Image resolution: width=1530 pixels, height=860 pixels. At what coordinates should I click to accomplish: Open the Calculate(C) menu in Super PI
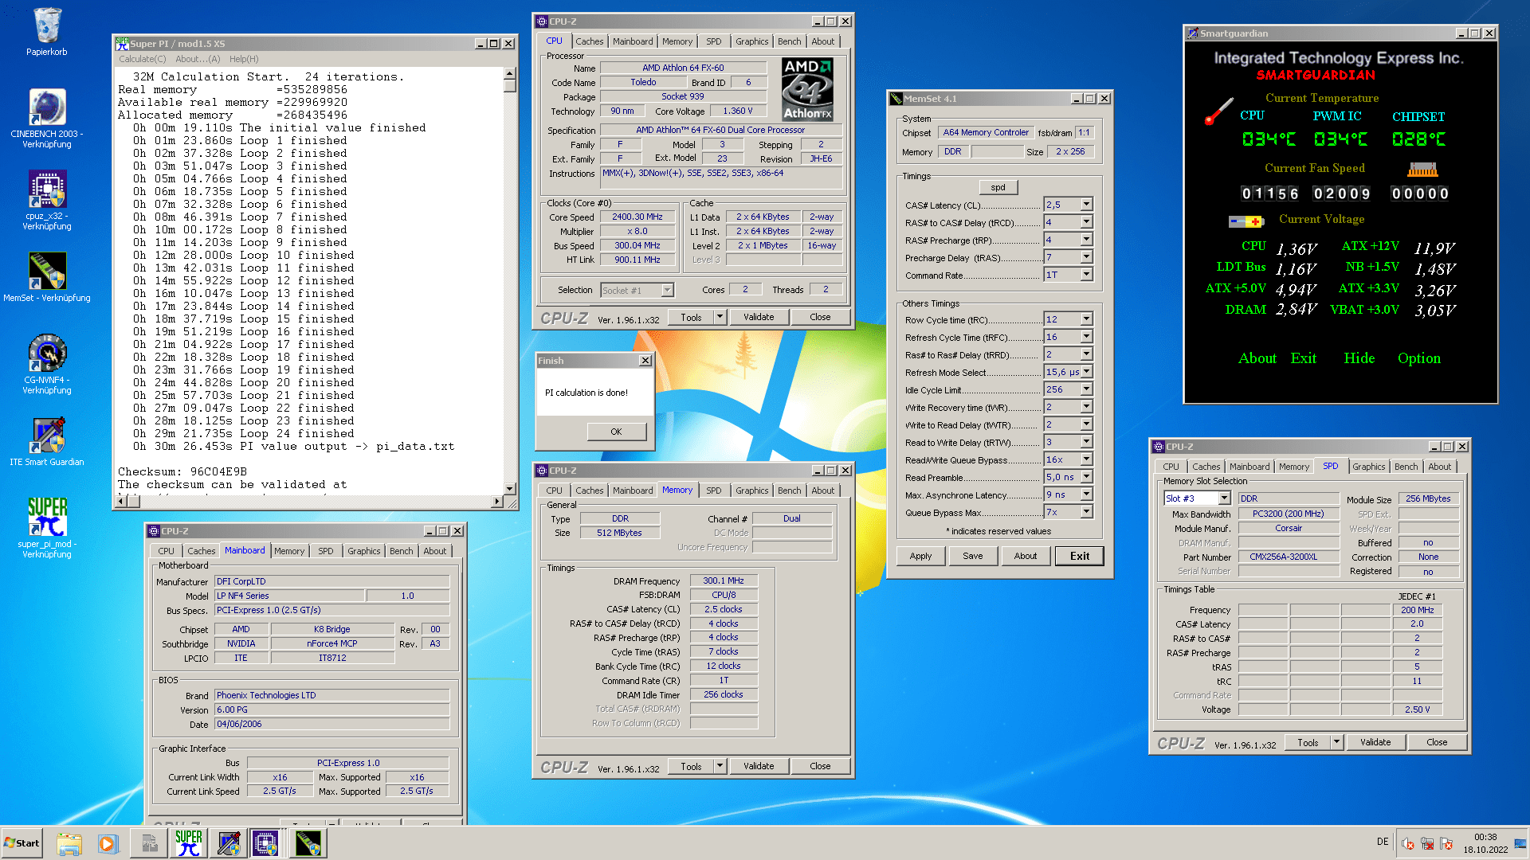(142, 59)
